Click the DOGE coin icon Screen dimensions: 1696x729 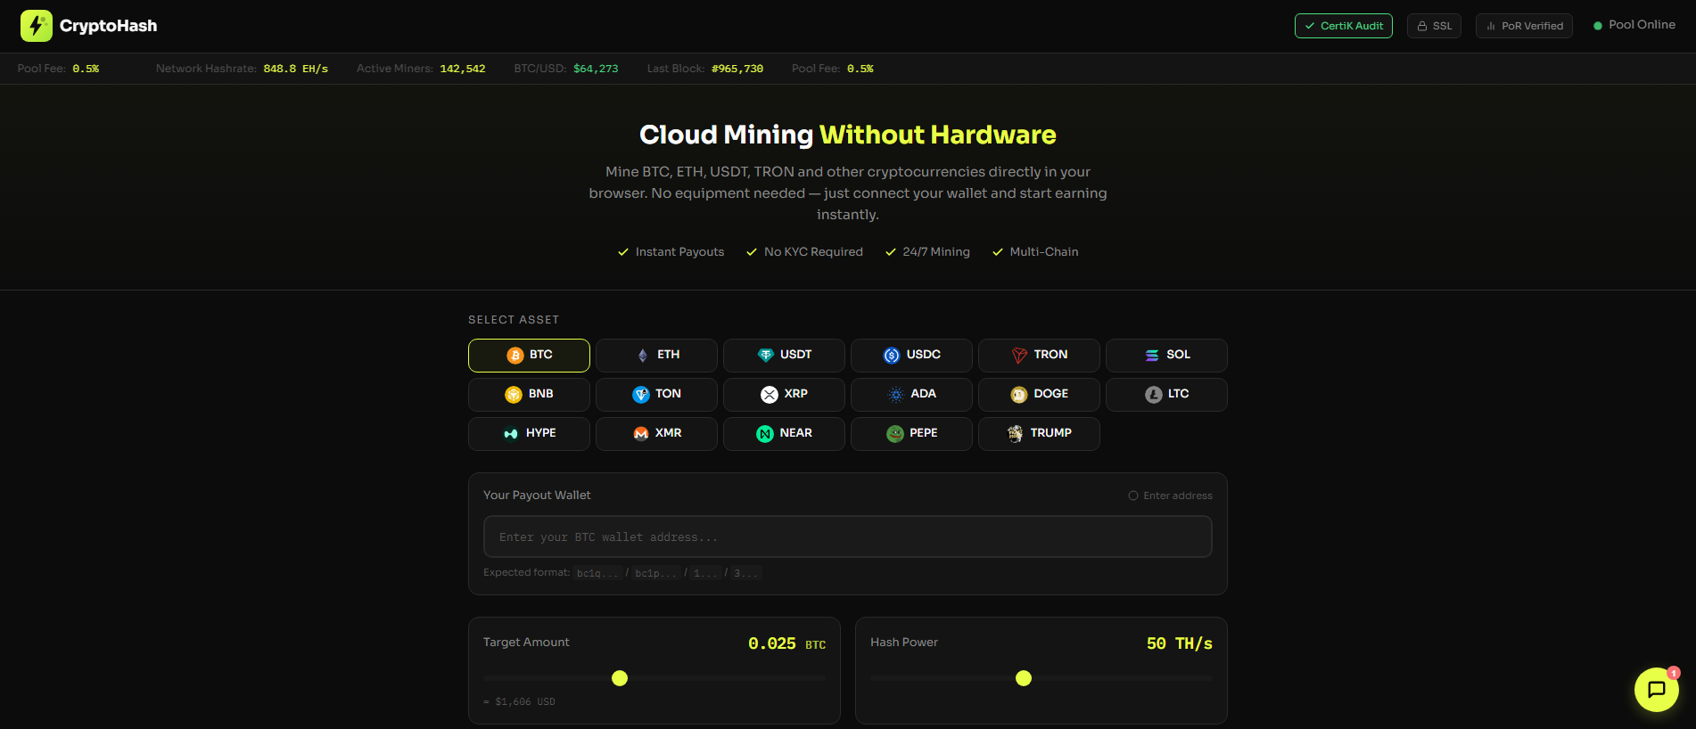coord(1019,395)
